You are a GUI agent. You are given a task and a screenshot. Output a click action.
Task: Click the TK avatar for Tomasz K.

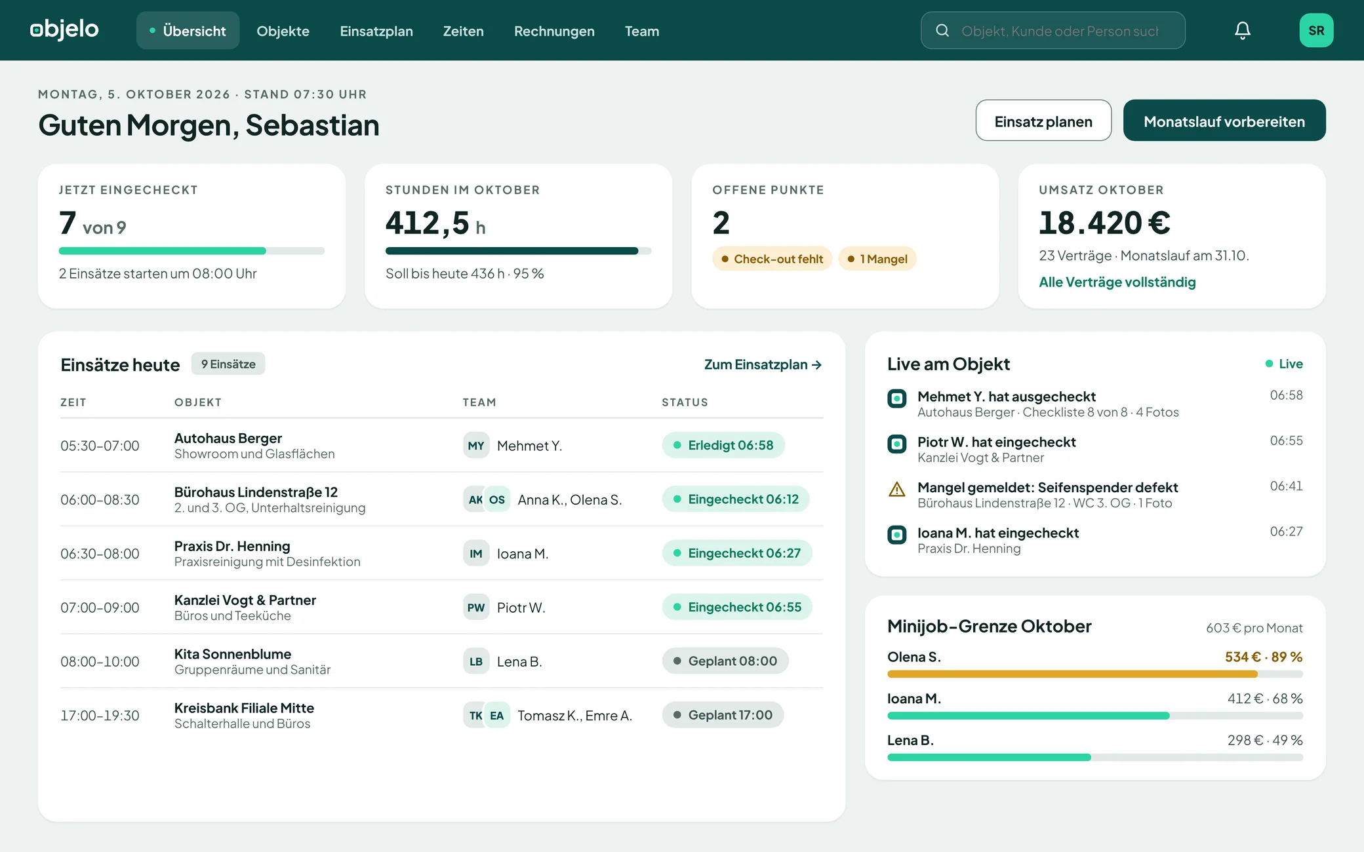coord(475,716)
